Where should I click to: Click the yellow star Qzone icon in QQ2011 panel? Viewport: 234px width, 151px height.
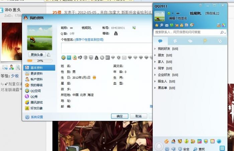click(156, 25)
